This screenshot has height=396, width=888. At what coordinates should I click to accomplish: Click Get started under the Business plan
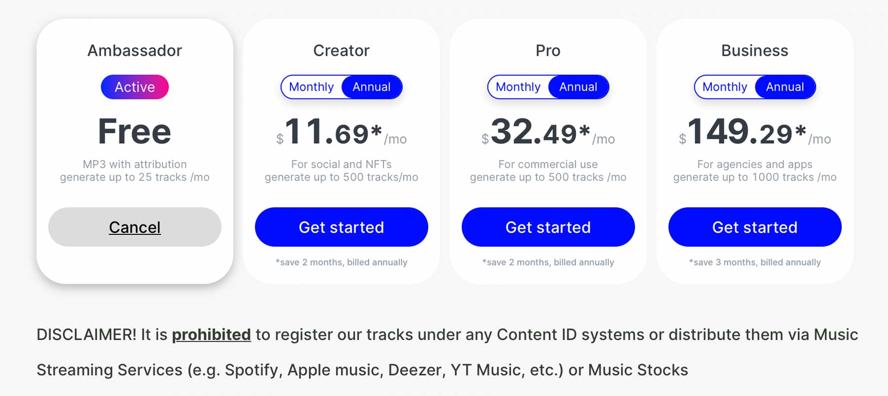point(754,227)
